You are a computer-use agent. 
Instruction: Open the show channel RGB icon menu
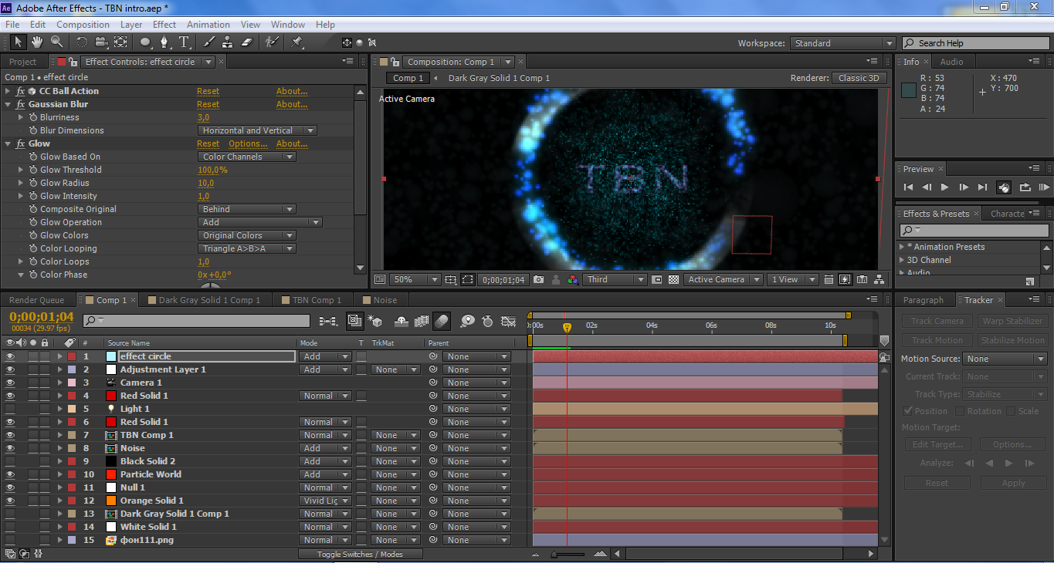point(573,280)
